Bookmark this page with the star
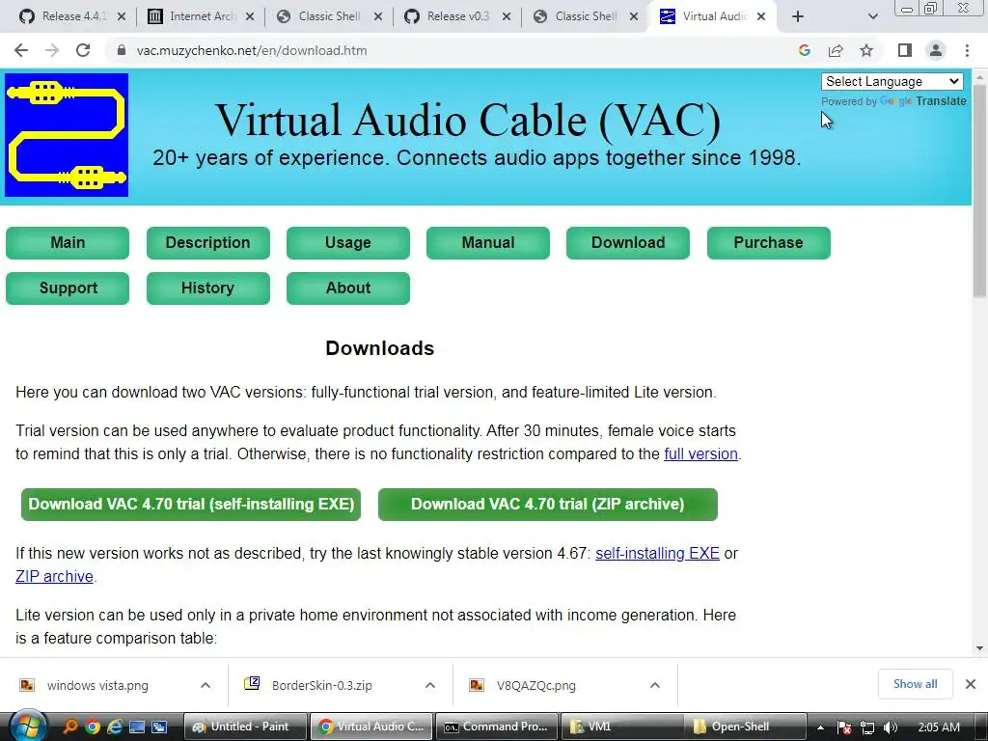The width and height of the screenshot is (988, 741). coord(866,50)
